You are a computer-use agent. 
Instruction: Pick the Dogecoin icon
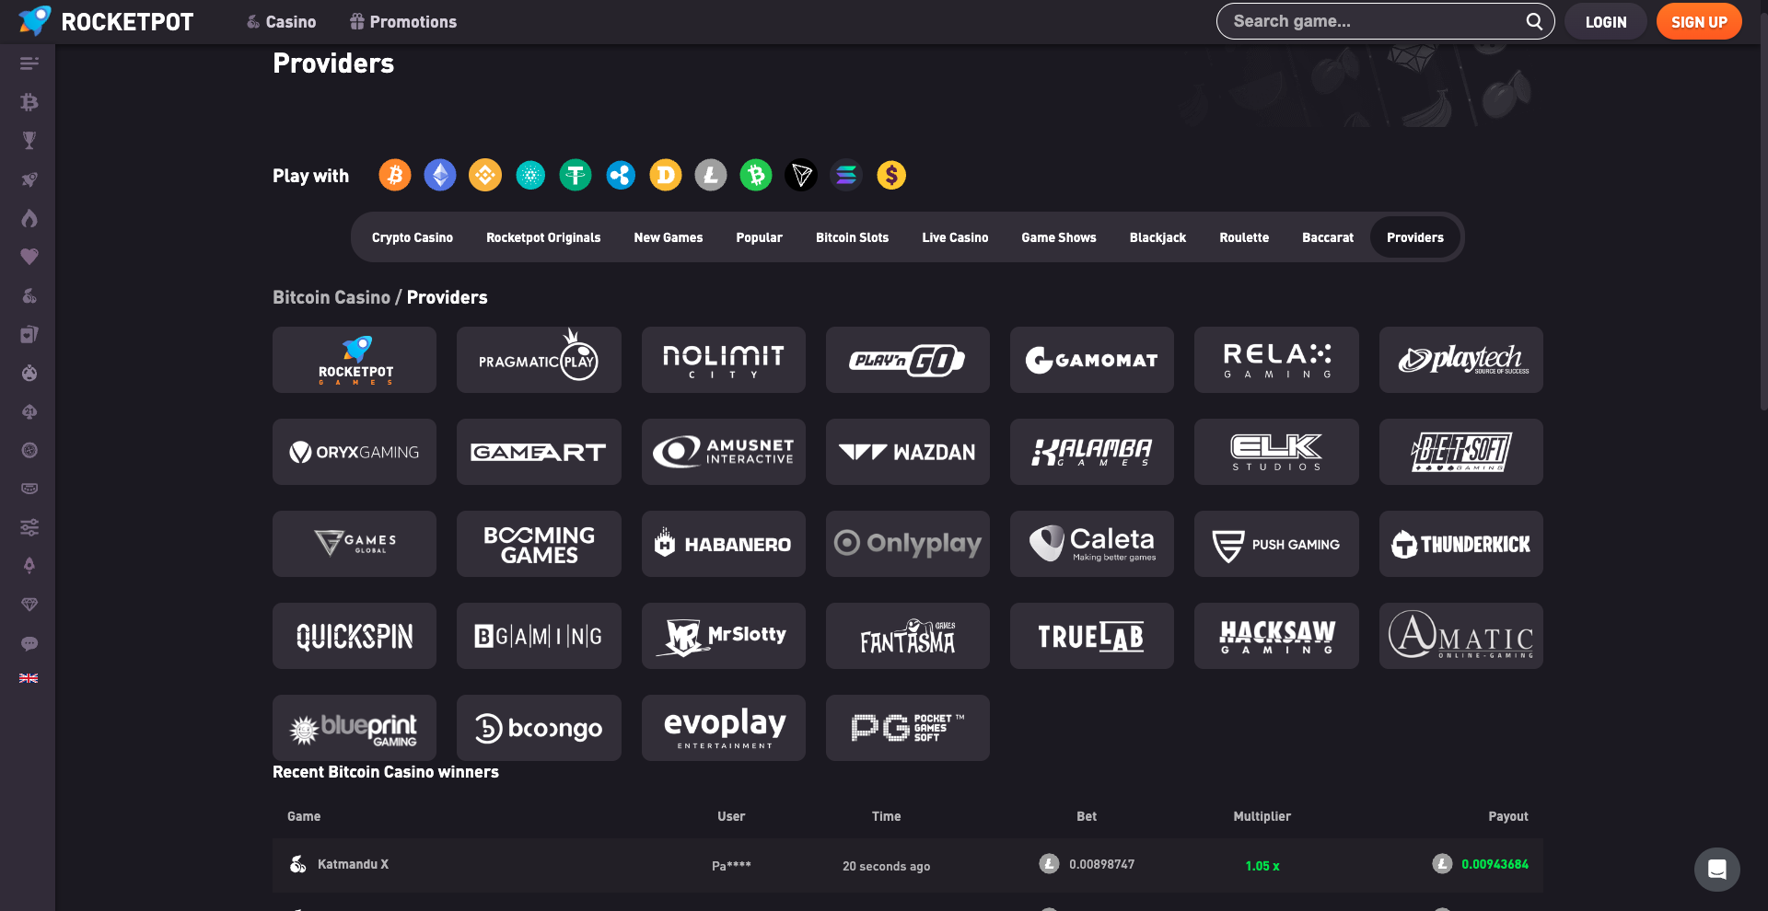pyautogui.click(x=666, y=175)
